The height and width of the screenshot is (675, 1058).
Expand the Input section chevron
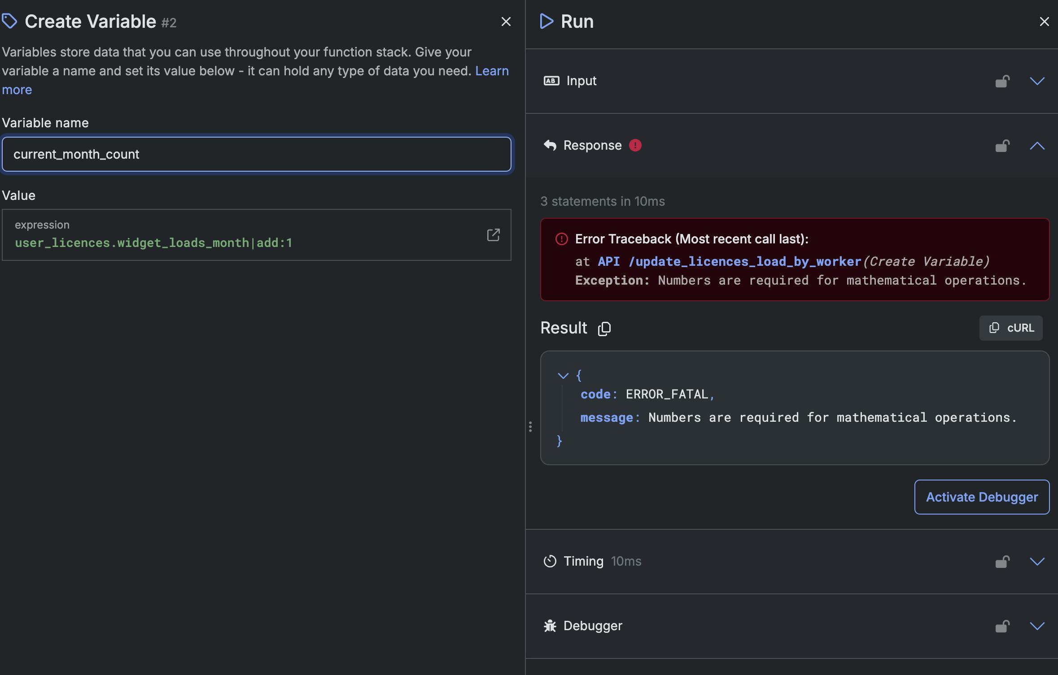[1037, 81]
